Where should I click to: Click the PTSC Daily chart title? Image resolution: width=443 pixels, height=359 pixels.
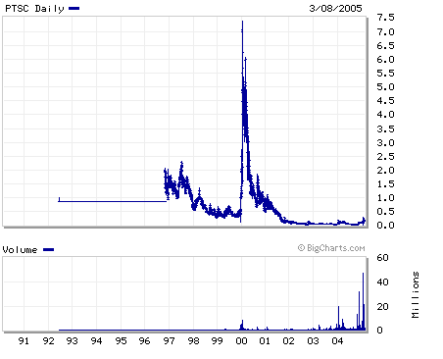(34, 9)
